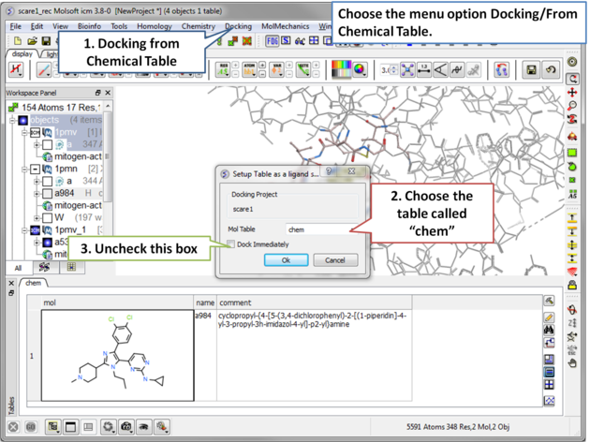The image size is (590, 442).
Task: Click the save disk icon in the display toolbar
Action: click(531, 70)
